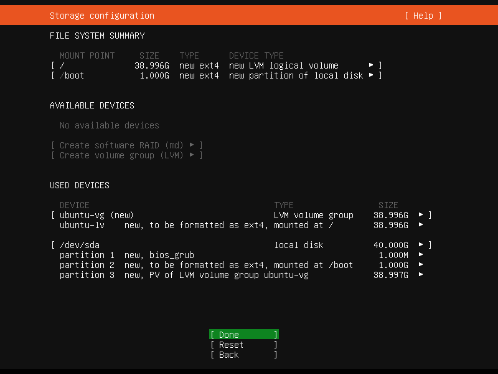Open the arrow menu for /dev/sda disk
The width and height of the screenshot is (498, 374).
click(x=421, y=245)
